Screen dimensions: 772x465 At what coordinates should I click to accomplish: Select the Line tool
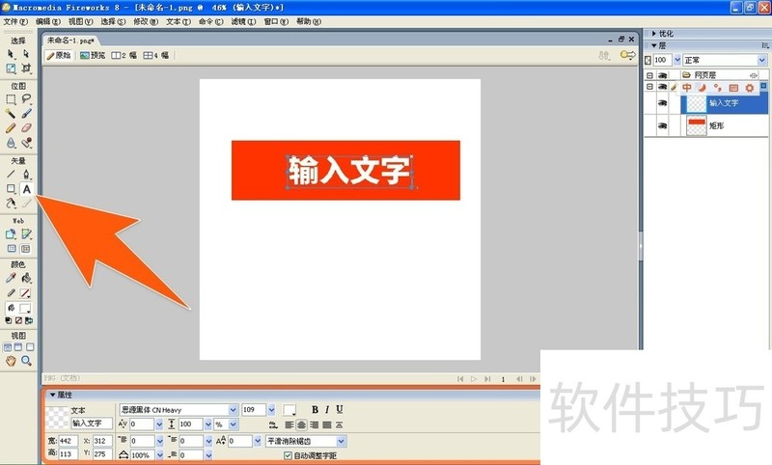11,175
